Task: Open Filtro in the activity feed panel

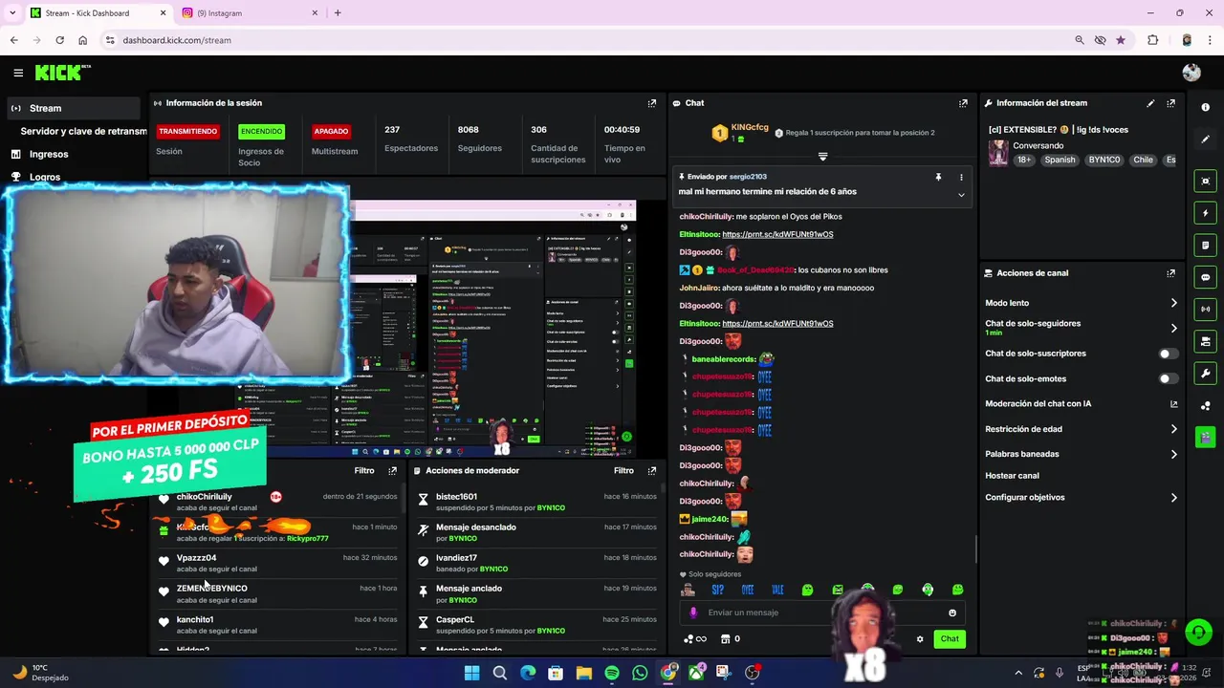Action: coord(364,471)
